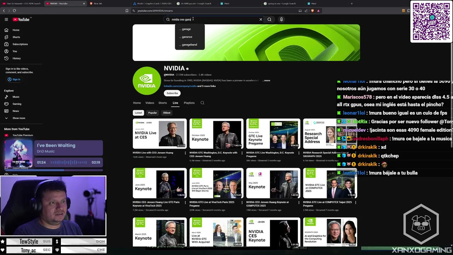Open more options for NVIDIA Live with CEO video
The height and width of the screenshot is (255, 453).
tap(185, 153)
